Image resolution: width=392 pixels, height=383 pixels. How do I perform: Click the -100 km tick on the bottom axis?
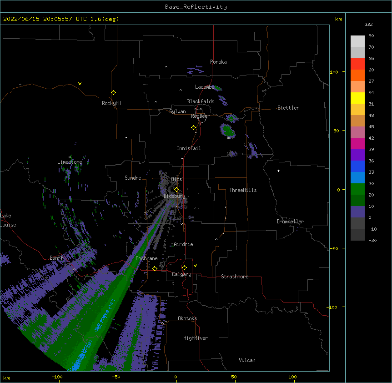click(x=57, y=377)
